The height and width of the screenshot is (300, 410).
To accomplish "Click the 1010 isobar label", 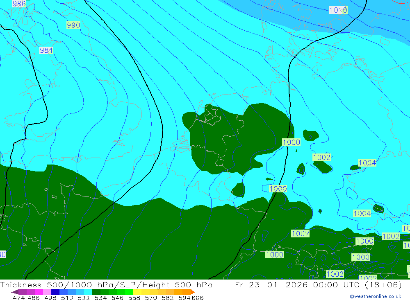I will pos(338,10).
